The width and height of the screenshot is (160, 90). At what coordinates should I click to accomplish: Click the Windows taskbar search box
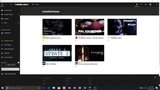pyautogui.click(x=23, y=88)
